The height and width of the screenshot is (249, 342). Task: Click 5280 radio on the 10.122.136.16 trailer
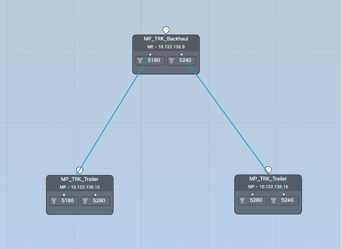tap(252, 201)
